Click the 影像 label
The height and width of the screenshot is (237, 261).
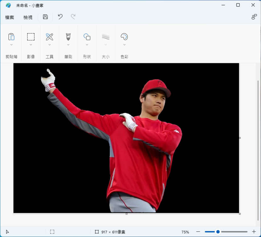(x=31, y=57)
